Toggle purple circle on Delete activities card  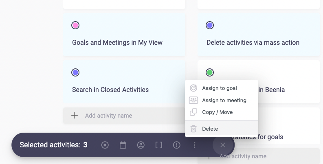pyautogui.click(x=210, y=26)
